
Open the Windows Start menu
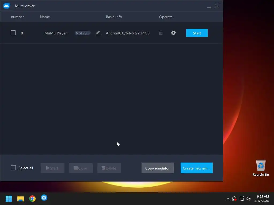coord(9,199)
